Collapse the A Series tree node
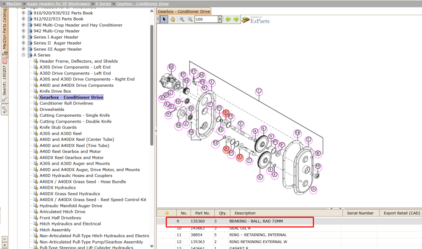This screenshot has height=249, width=422. click(23, 55)
